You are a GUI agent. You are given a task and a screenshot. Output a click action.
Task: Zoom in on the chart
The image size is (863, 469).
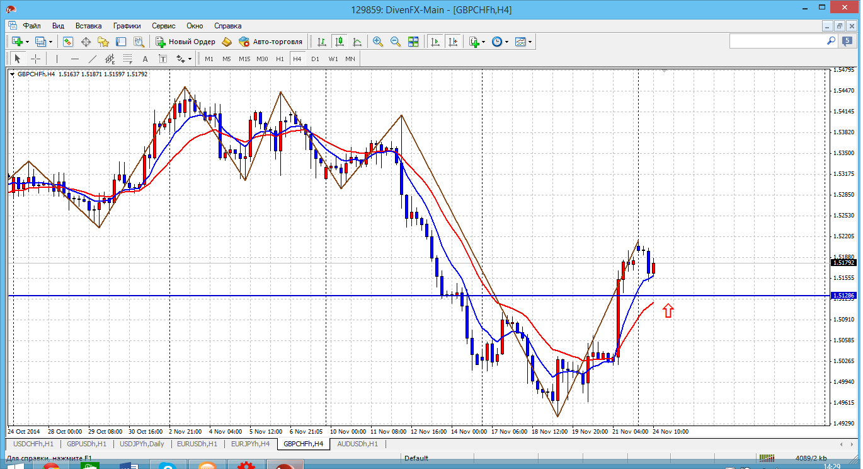378,42
